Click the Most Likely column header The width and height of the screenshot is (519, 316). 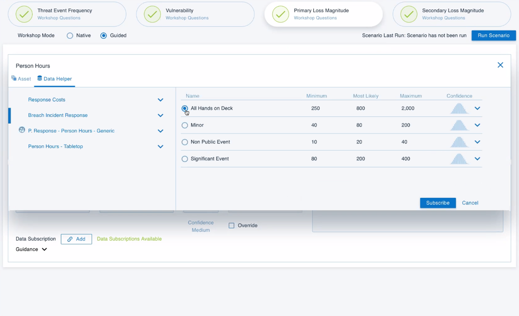pyautogui.click(x=366, y=96)
